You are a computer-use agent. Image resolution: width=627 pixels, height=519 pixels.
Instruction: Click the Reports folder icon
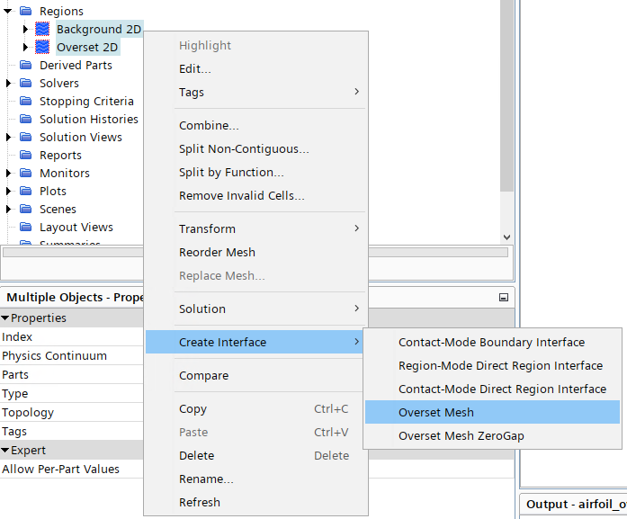(25, 155)
